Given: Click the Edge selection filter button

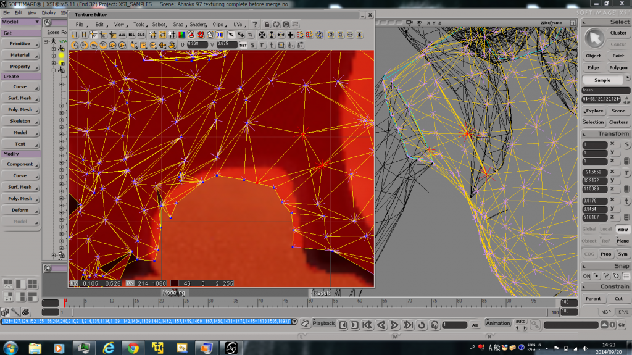Looking at the screenshot, I should coord(593,67).
